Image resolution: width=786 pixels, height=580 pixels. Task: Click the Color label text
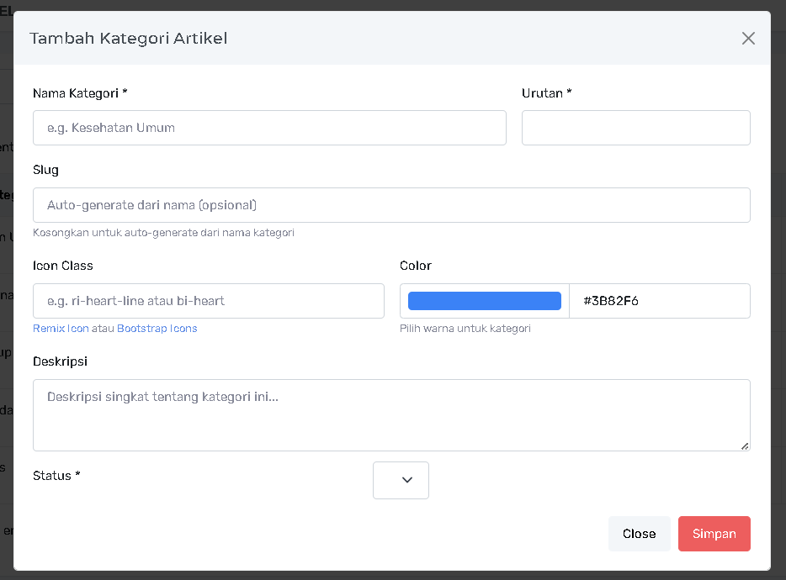415,266
